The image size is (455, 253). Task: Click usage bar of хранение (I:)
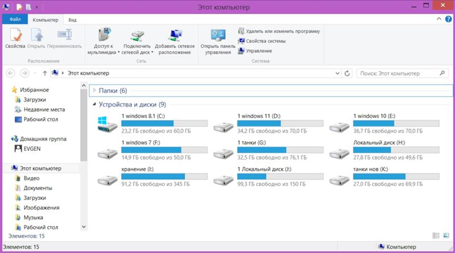click(164, 176)
